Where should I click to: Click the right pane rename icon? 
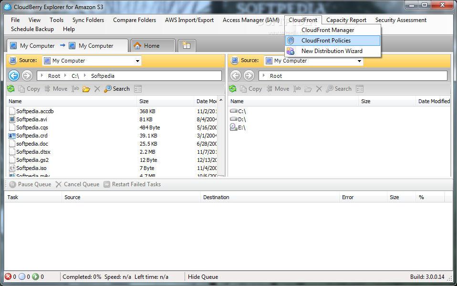click(x=297, y=89)
